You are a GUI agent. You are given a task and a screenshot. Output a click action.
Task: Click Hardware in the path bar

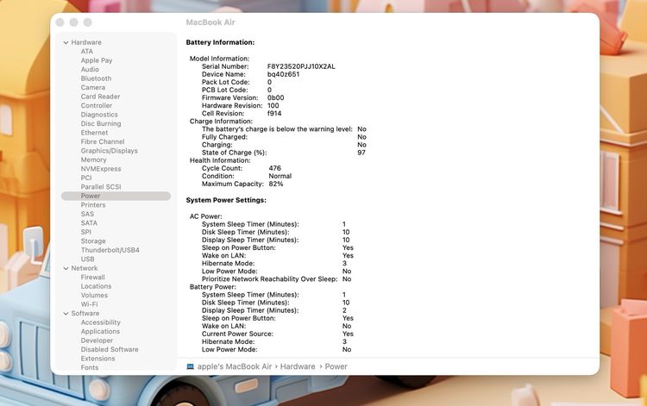point(298,367)
